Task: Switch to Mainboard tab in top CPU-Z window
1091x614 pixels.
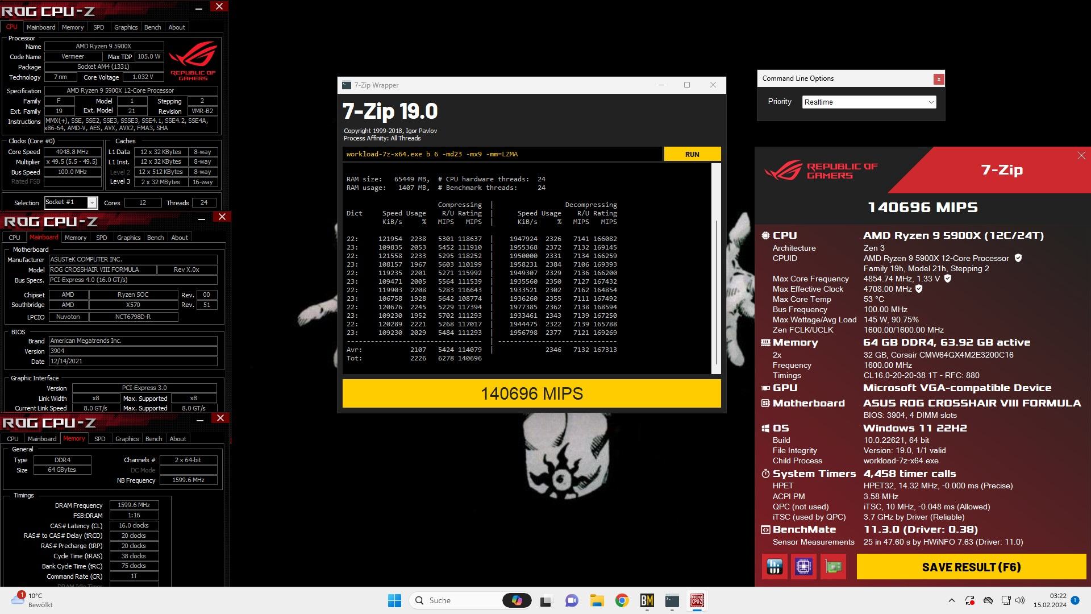Action: point(41,27)
